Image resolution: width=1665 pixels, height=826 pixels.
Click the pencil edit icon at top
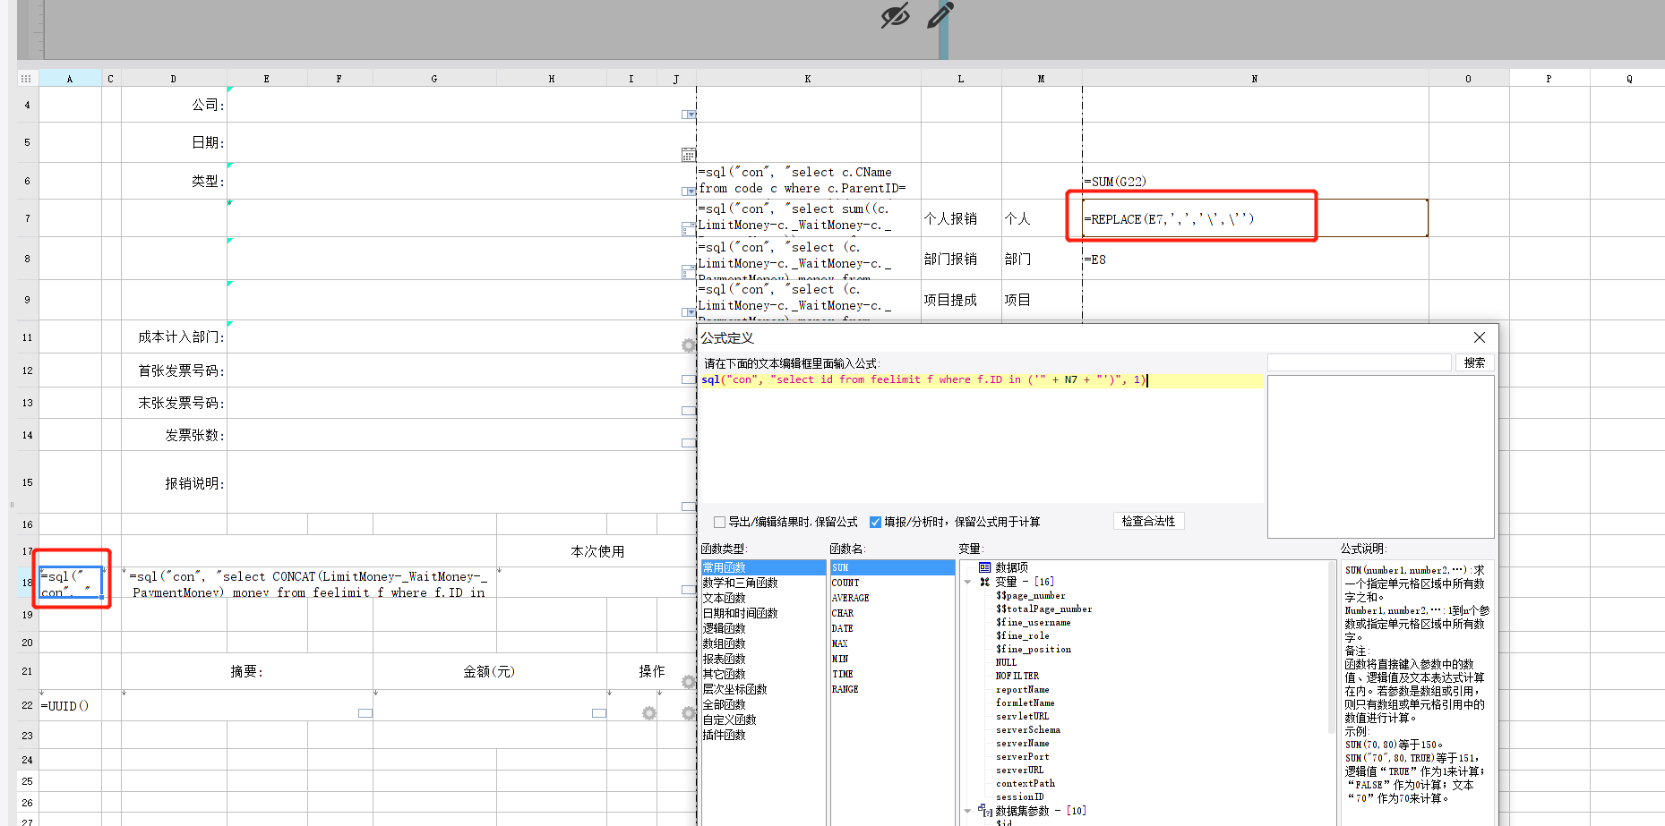940,15
